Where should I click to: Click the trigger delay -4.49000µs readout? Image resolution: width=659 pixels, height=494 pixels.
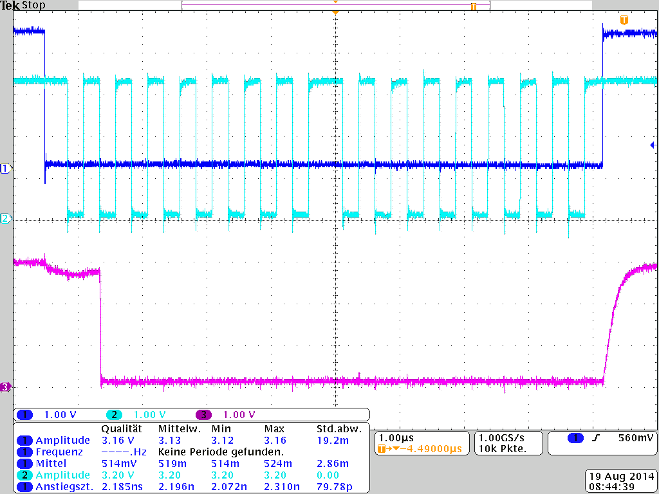[420, 449]
